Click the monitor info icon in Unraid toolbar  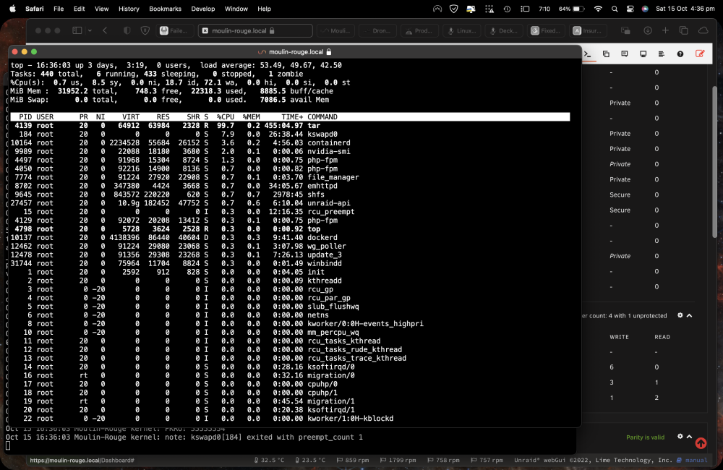(643, 54)
